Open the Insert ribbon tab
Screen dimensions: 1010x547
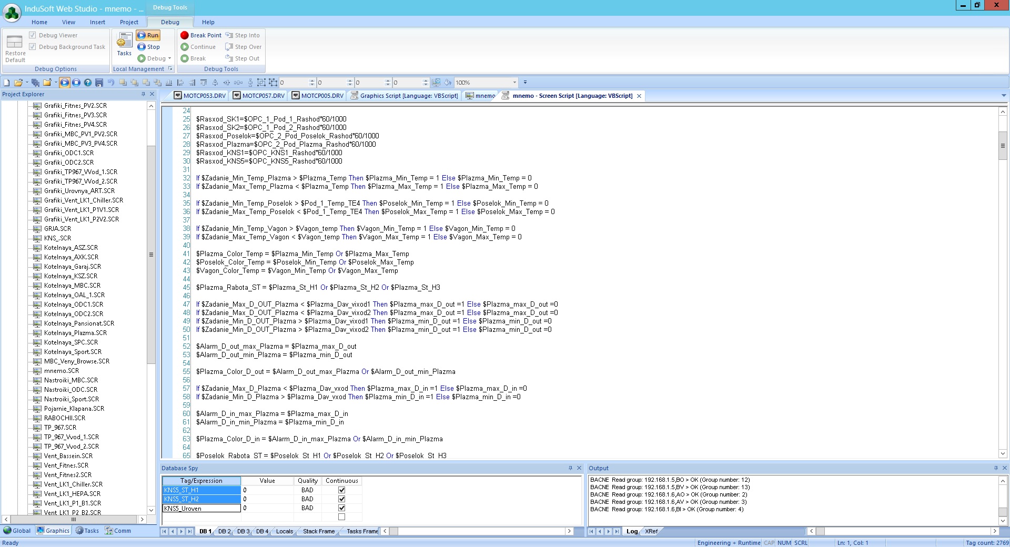pyautogui.click(x=97, y=22)
